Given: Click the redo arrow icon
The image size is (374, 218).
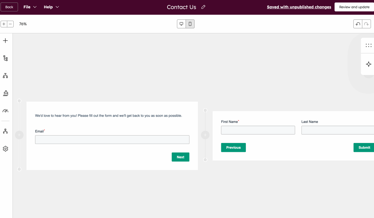Looking at the screenshot, I should [367, 24].
